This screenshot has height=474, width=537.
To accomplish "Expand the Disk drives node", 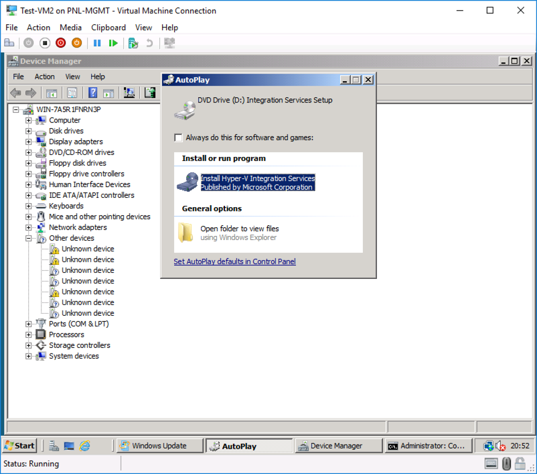I will click(28, 131).
